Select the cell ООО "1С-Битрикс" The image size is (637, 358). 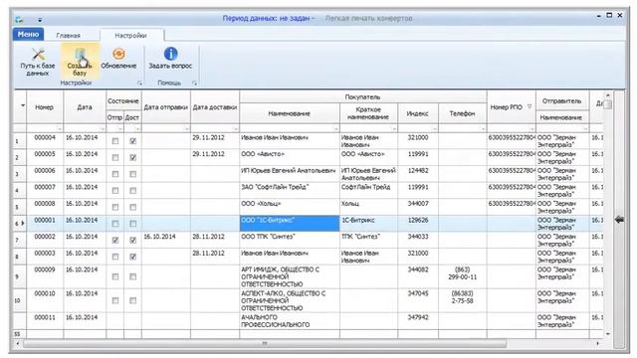click(x=290, y=223)
